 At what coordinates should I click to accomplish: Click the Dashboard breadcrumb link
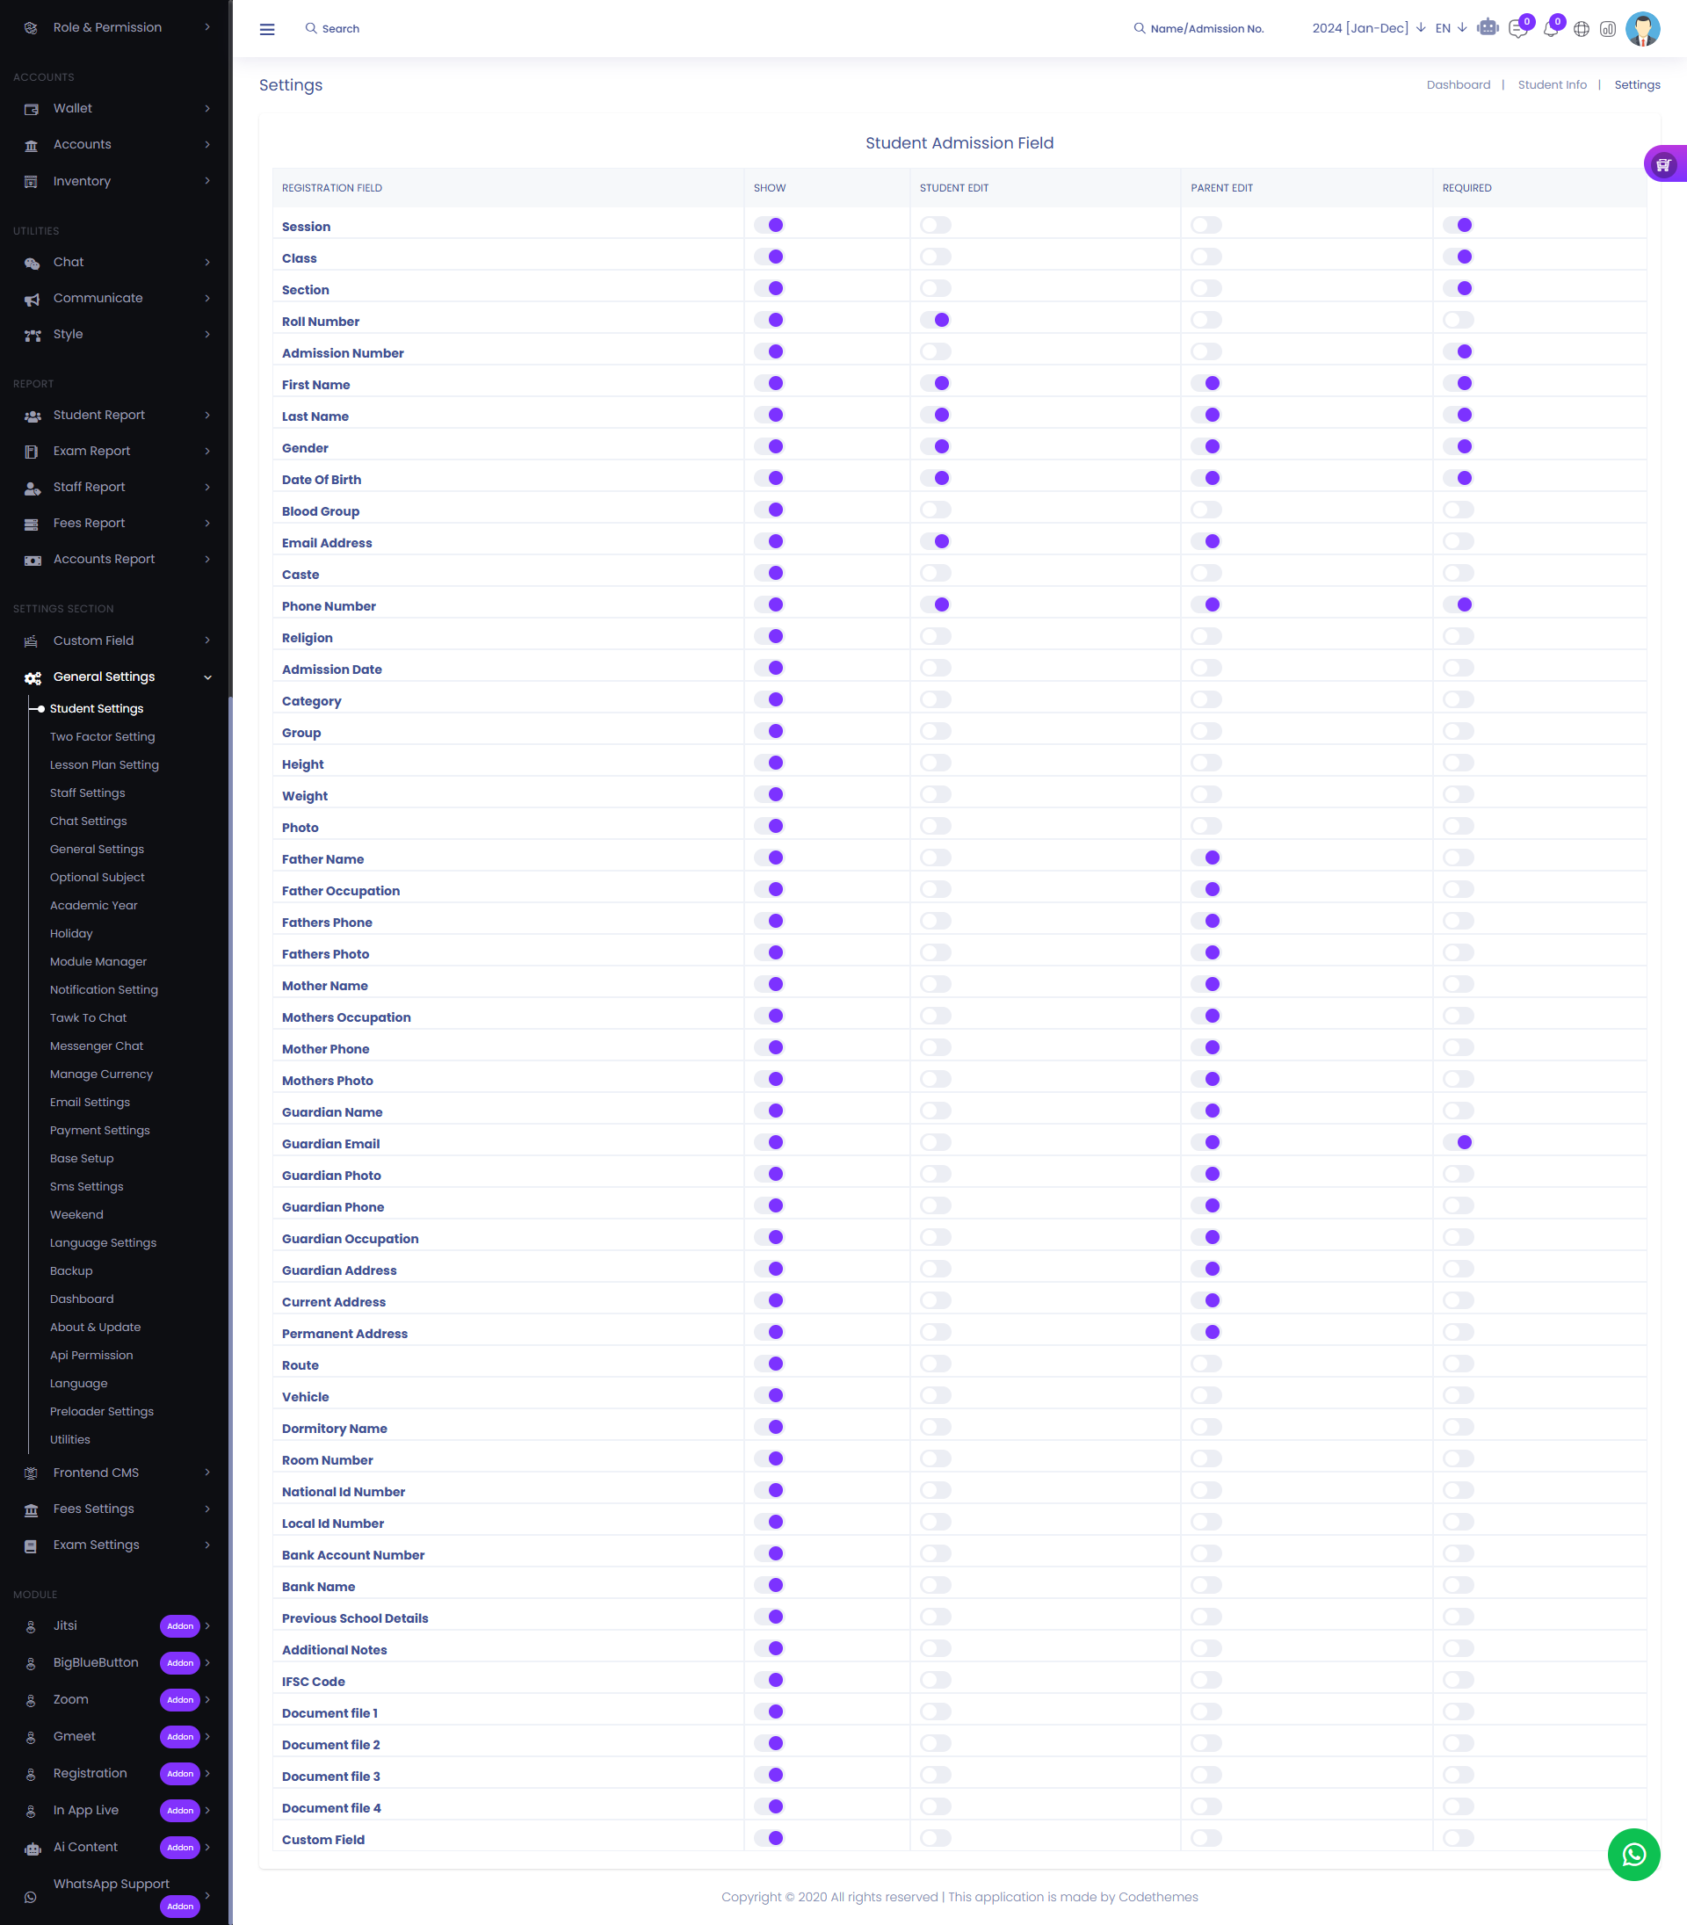pos(1459,84)
